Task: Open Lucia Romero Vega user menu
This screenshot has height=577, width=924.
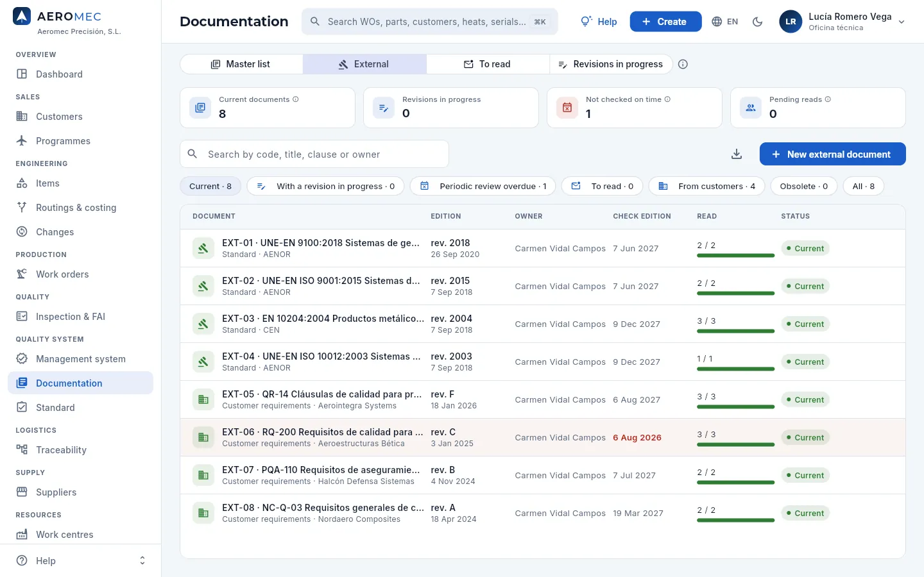Action: [842, 22]
